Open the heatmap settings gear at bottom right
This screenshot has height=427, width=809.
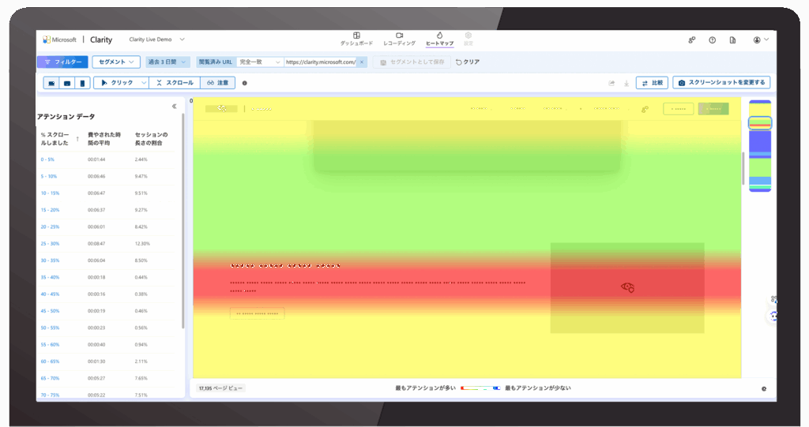point(764,389)
